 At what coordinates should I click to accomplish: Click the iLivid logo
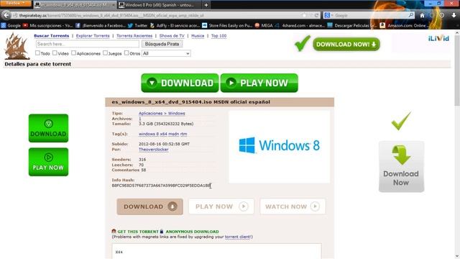[438, 38]
